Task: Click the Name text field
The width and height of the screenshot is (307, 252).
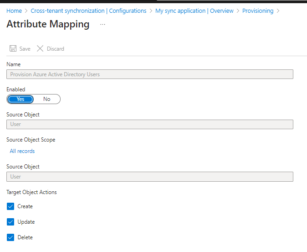Action: point(150,74)
